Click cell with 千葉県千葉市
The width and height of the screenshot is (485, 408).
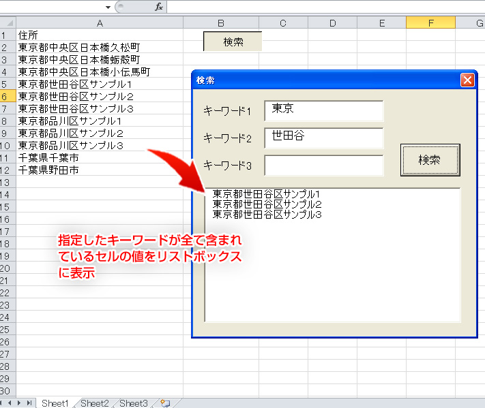tap(100, 158)
